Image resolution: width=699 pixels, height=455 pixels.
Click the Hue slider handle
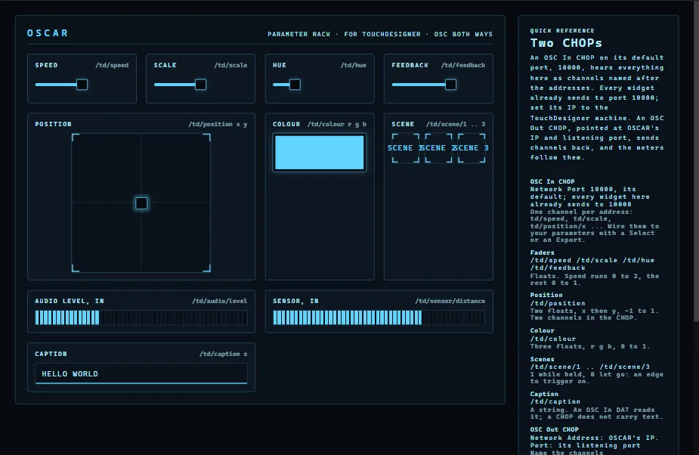pyautogui.click(x=295, y=85)
